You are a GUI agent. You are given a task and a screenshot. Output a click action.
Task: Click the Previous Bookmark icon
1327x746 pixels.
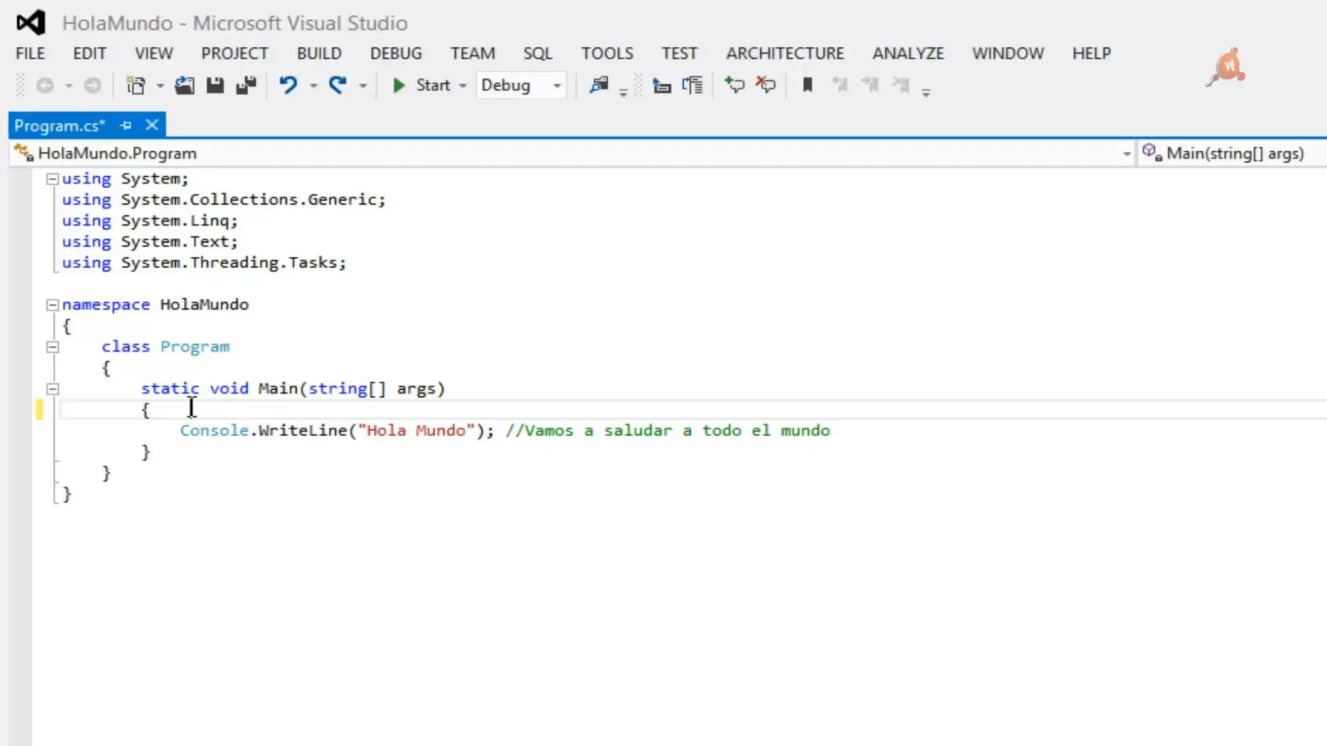coord(840,85)
